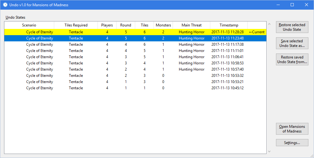The height and width of the screenshot is (158, 314).
Task: Select the yellow Current row timestamp 11:28:28
Action: tap(136, 32)
